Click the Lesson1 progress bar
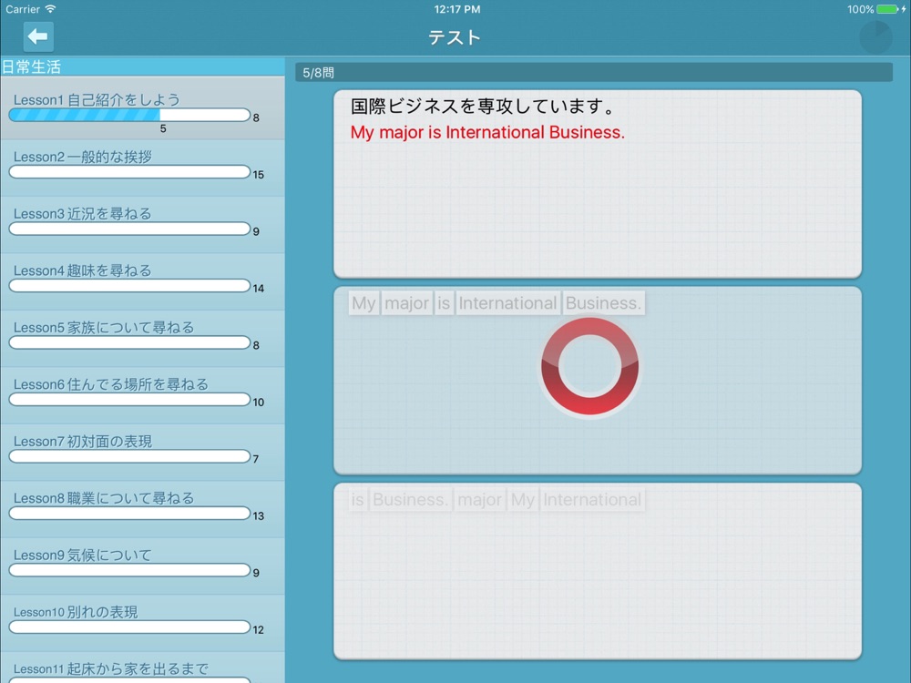 [x=129, y=115]
